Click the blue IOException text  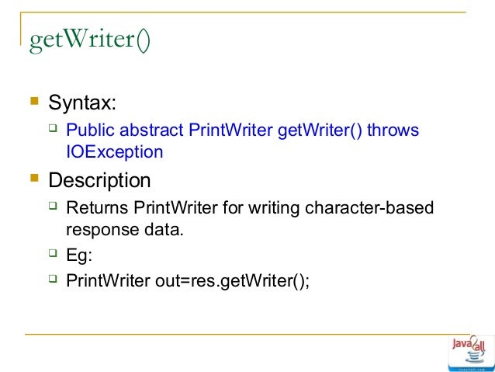(x=115, y=151)
